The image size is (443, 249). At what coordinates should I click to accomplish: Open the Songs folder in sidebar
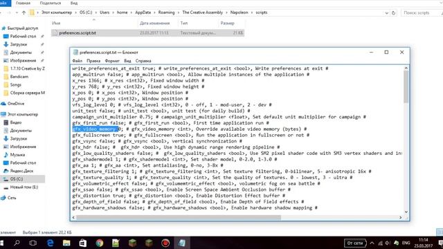(15, 84)
